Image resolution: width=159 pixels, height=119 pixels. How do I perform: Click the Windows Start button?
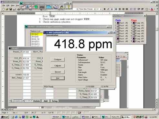5,117
